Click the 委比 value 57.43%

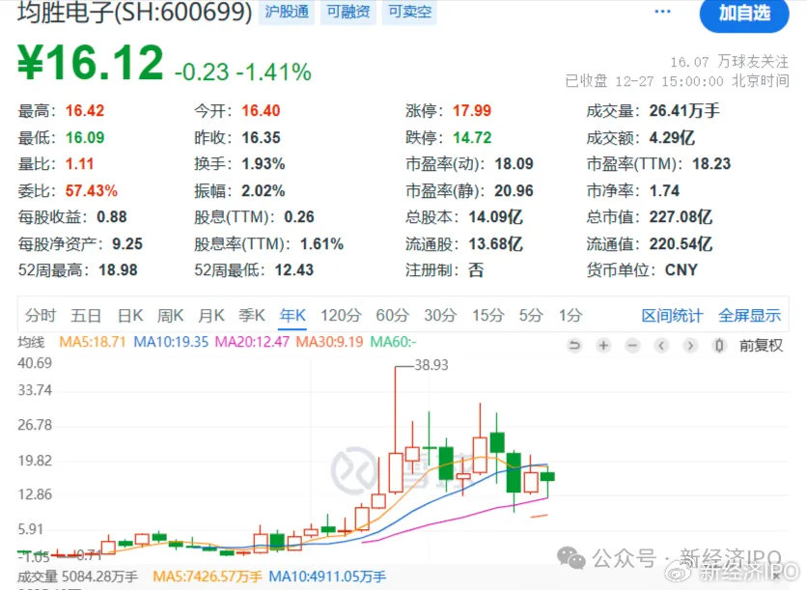pos(91,191)
